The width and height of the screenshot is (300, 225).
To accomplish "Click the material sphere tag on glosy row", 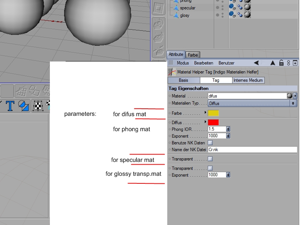I will (x=247, y=15).
